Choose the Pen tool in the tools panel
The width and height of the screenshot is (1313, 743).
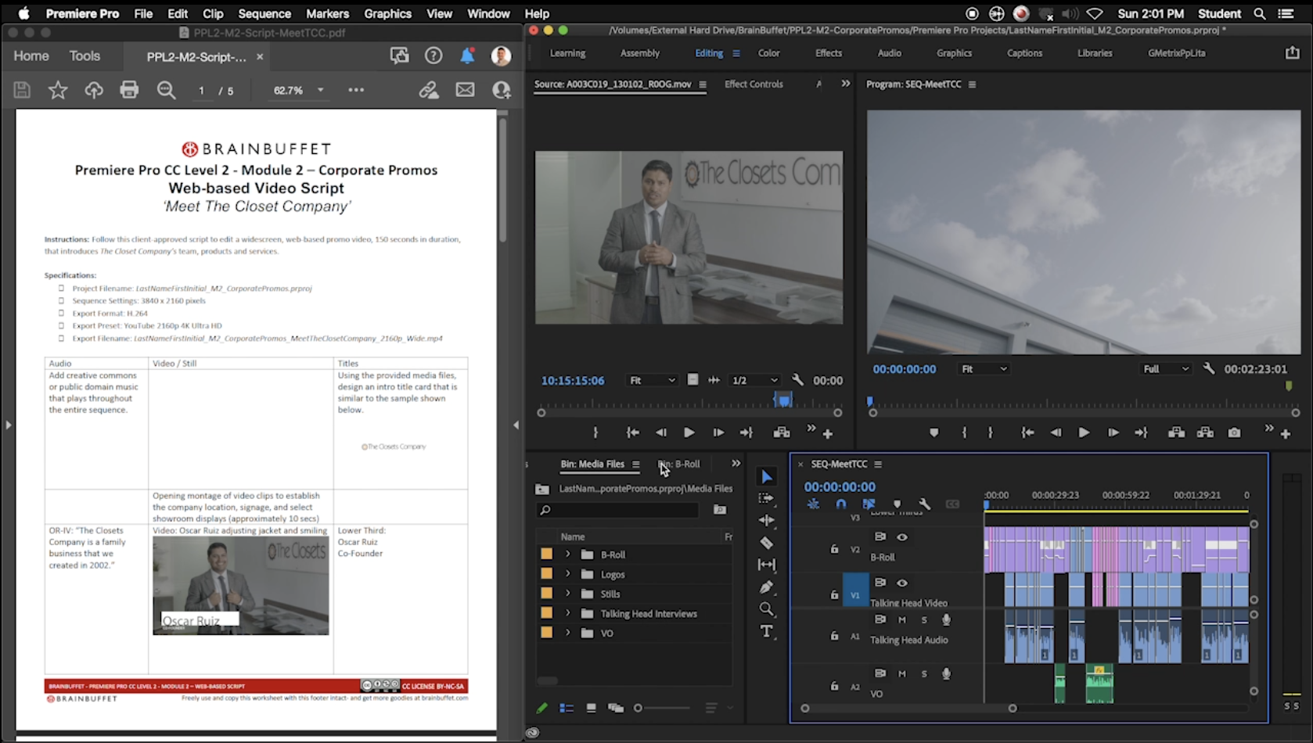tap(766, 587)
